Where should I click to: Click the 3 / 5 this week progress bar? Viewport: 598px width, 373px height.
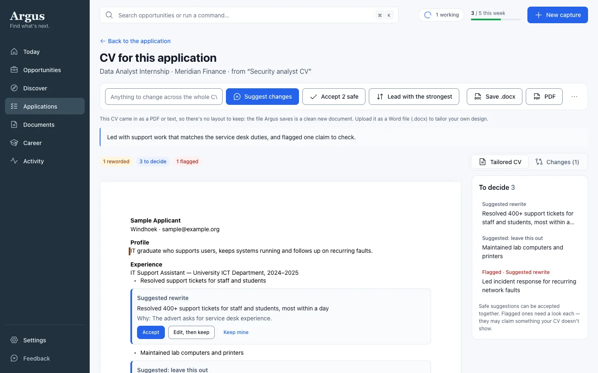(495, 19)
